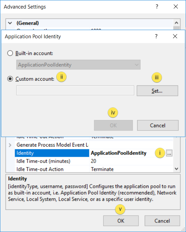This screenshot has width=186, height=232.
Task: Expand Generate Process Model Event Log entry
Action: pos(10,145)
